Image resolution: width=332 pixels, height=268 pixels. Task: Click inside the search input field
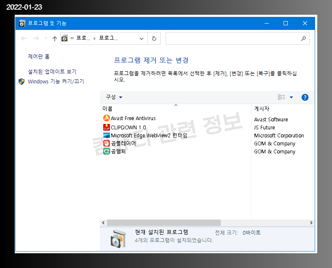(233, 38)
